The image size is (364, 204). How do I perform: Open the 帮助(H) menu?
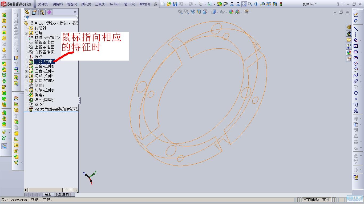tap(145, 4)
